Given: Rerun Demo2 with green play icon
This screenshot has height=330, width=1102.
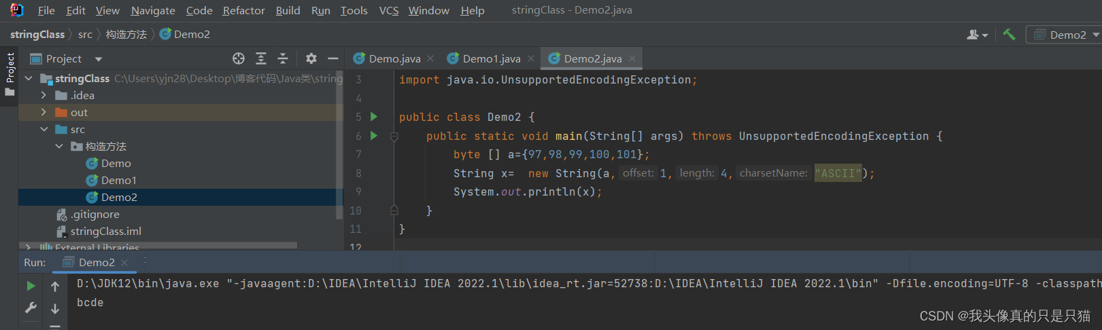Looking at the screenshot, I should click(x=31, y=286).
